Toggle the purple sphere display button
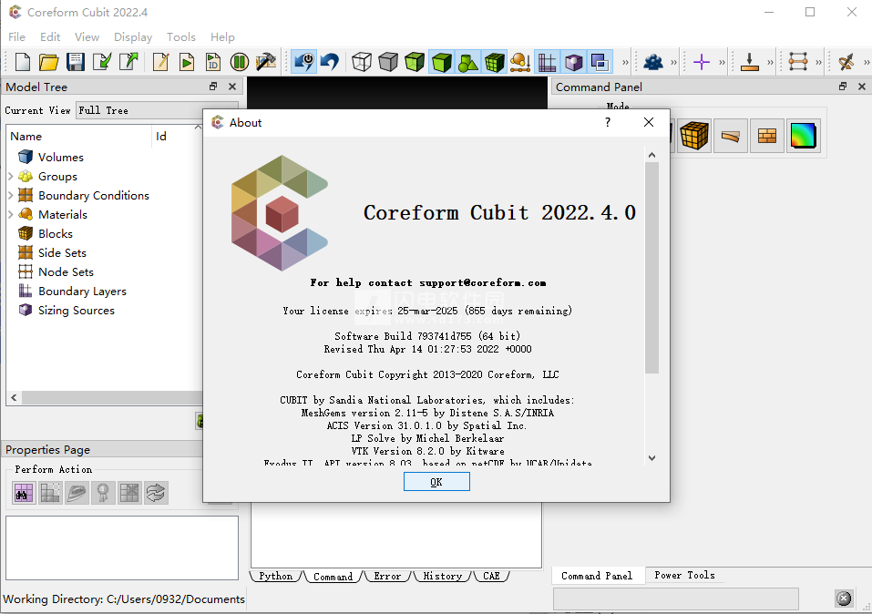The height and width of the screenshot is (614, 872). pyautogui.click(x=574, y=61)
